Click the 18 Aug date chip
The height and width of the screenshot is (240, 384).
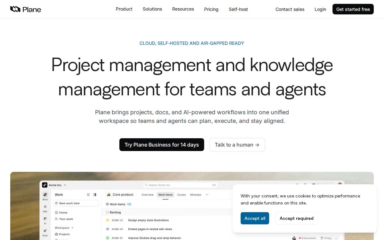[326, 238]
